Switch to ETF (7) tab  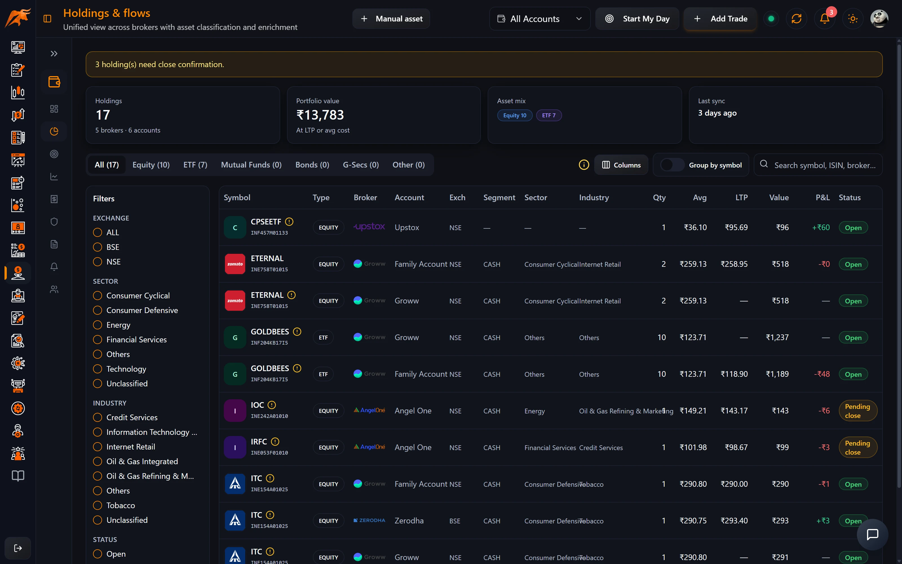click(x=195, y=165)
